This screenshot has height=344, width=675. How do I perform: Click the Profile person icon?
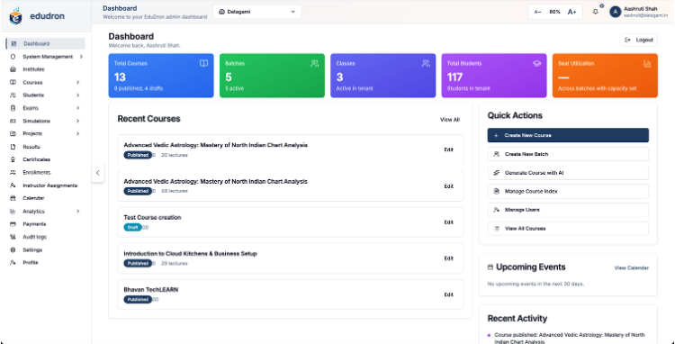[x=13, y=263]
